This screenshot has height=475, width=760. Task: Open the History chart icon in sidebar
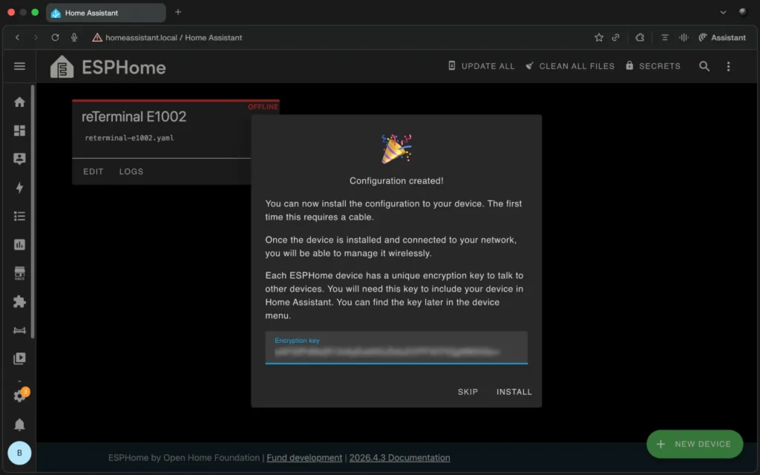point(19,245)
